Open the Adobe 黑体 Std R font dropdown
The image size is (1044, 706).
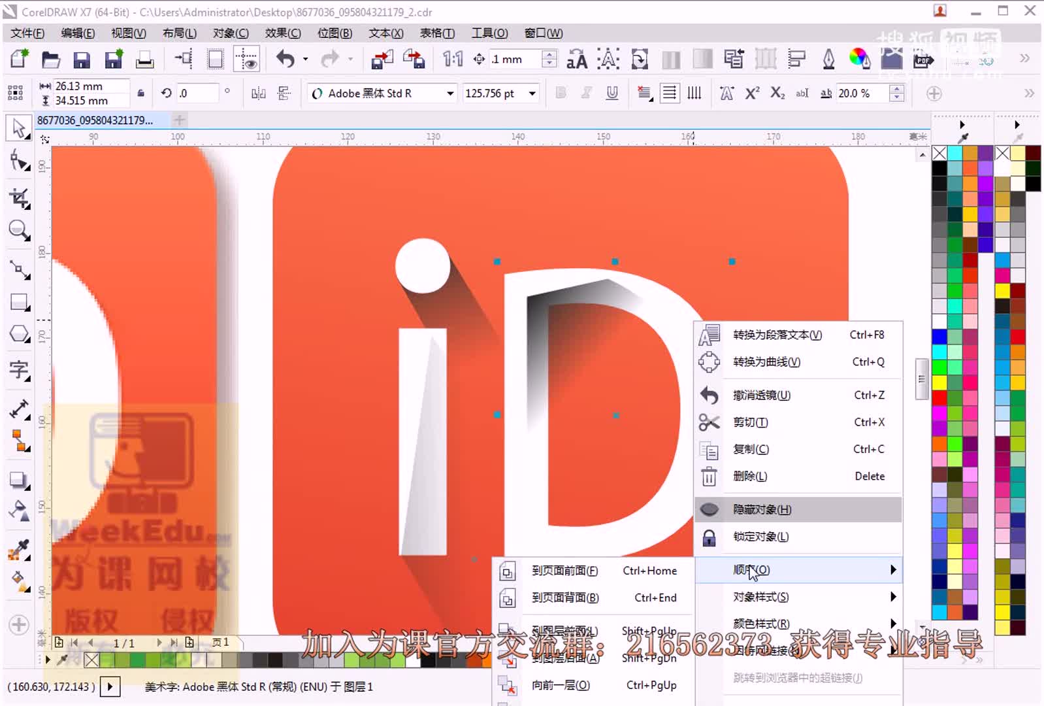click(449, 93)
